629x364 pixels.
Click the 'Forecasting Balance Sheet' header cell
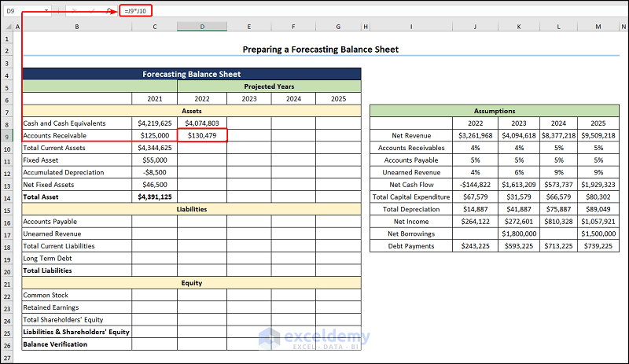192,74
